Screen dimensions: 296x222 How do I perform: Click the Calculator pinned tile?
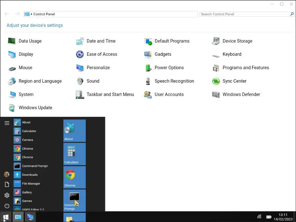(x=75, y=154)
